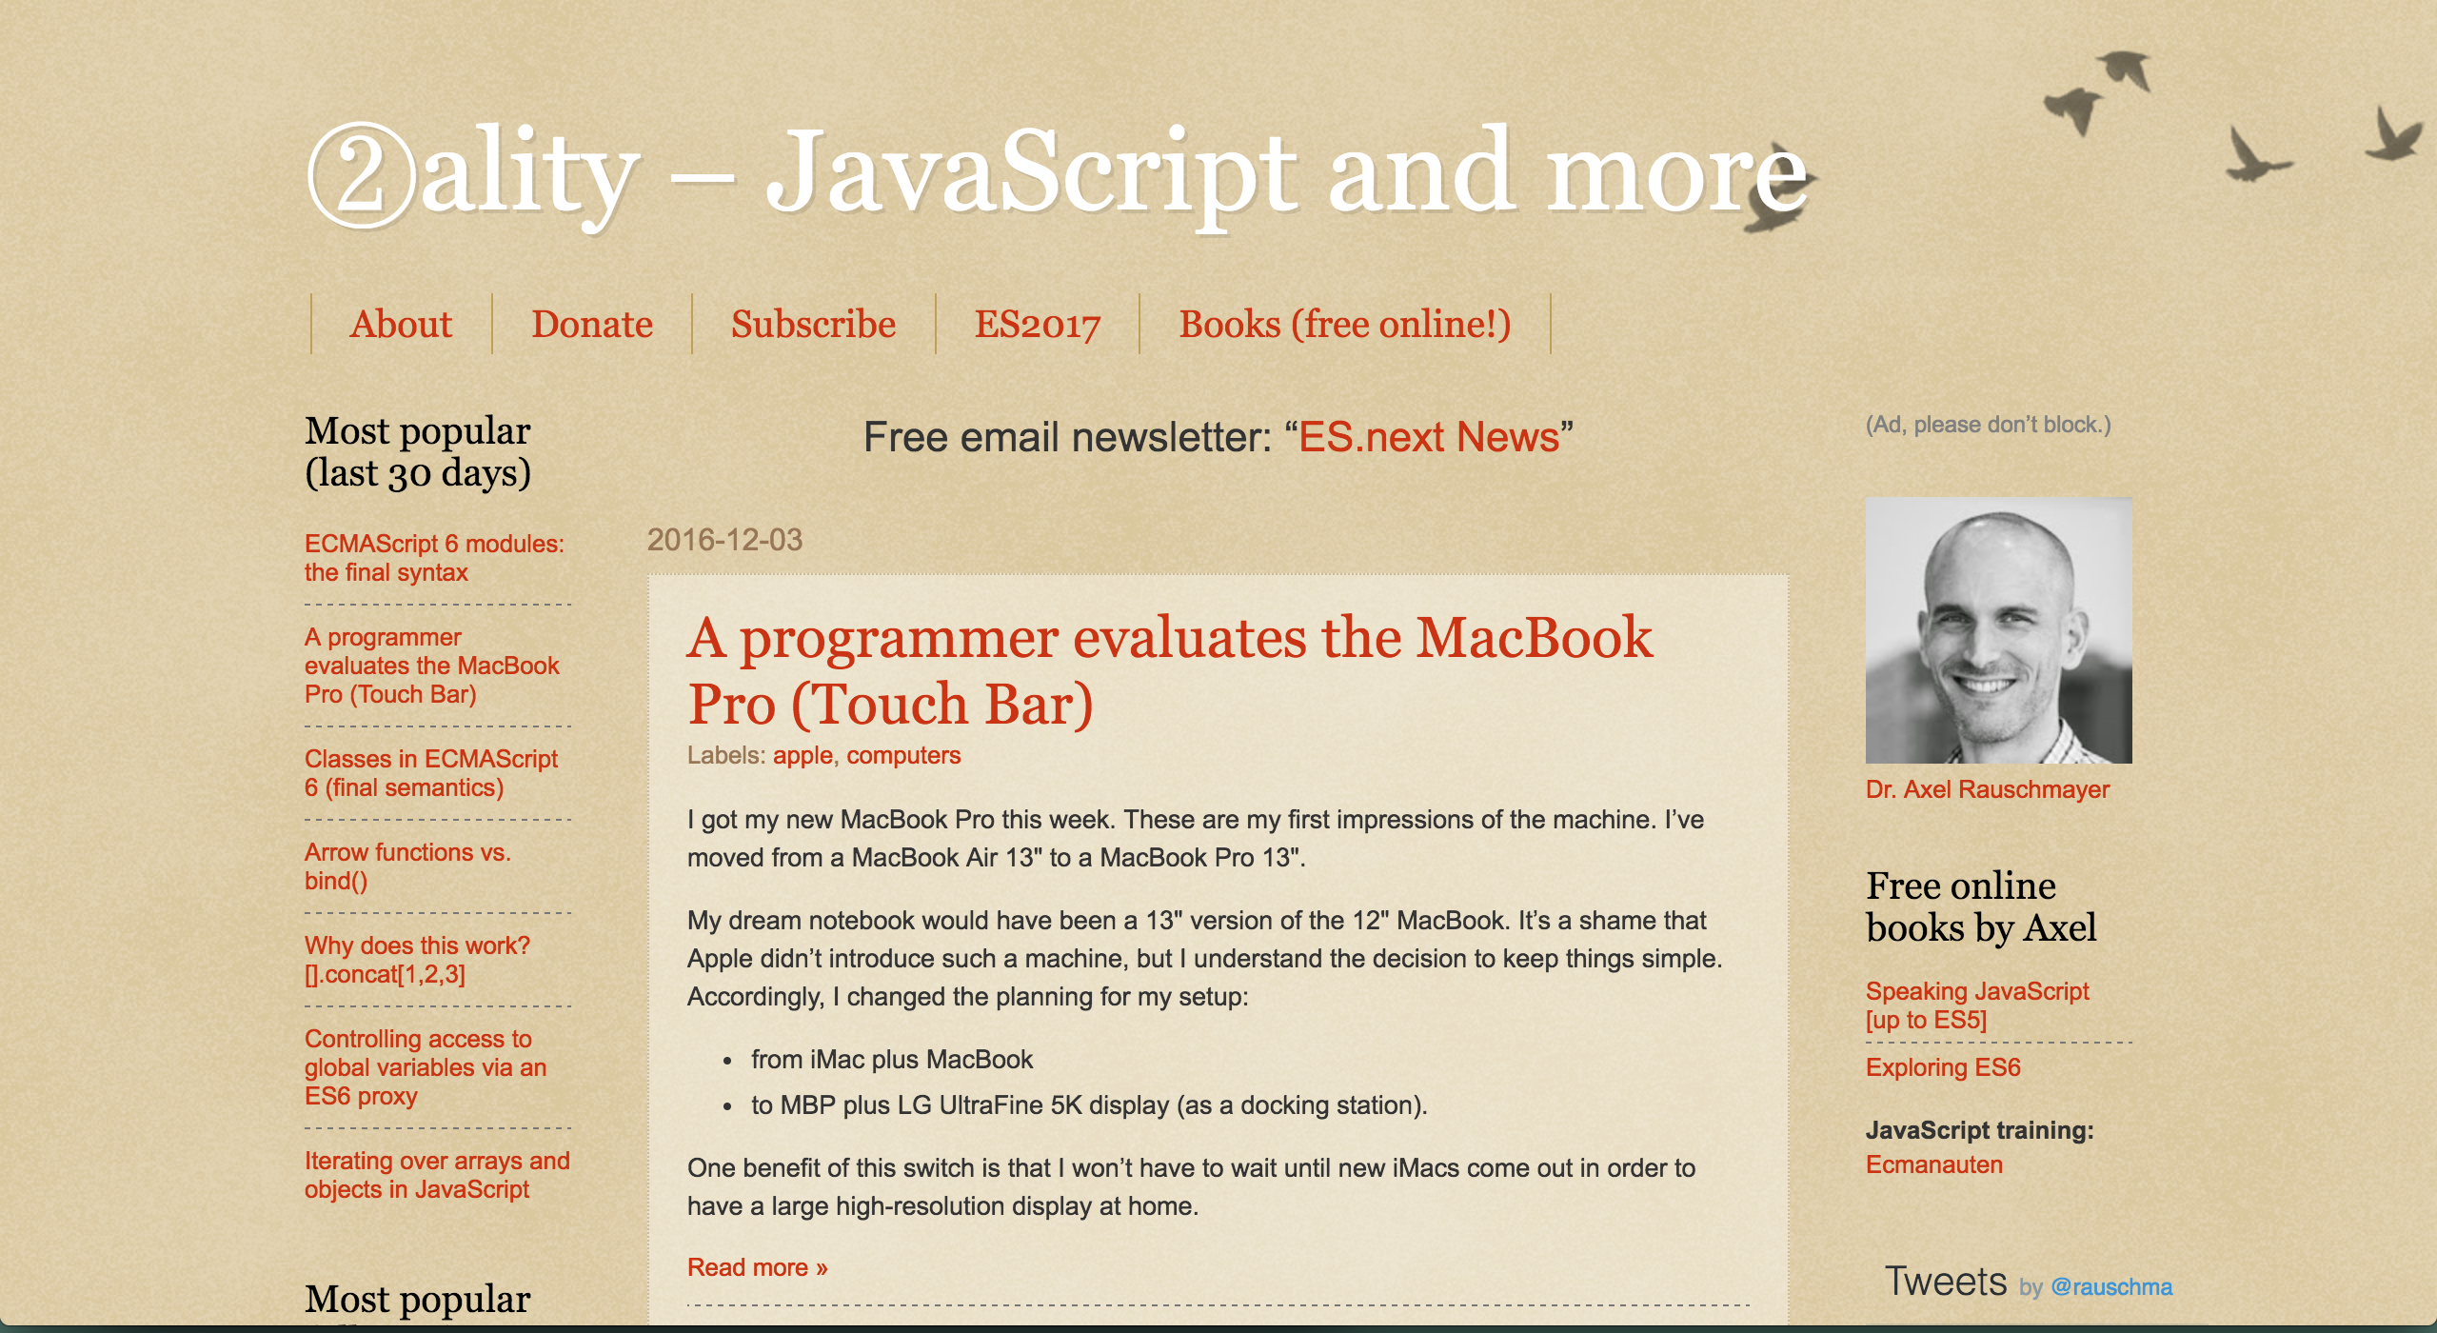Open the ES2017 navigation link
Image resolution: width=2437 pixels, height=1333 pixels.
(x=1037, y=325)
